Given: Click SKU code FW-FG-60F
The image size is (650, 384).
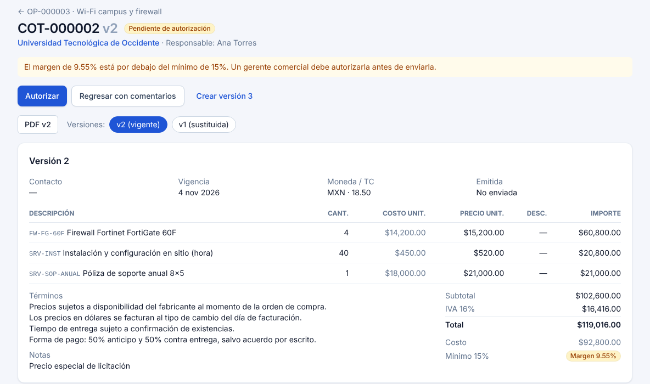Looking at the screenshot, I should [x=47, y=233].
